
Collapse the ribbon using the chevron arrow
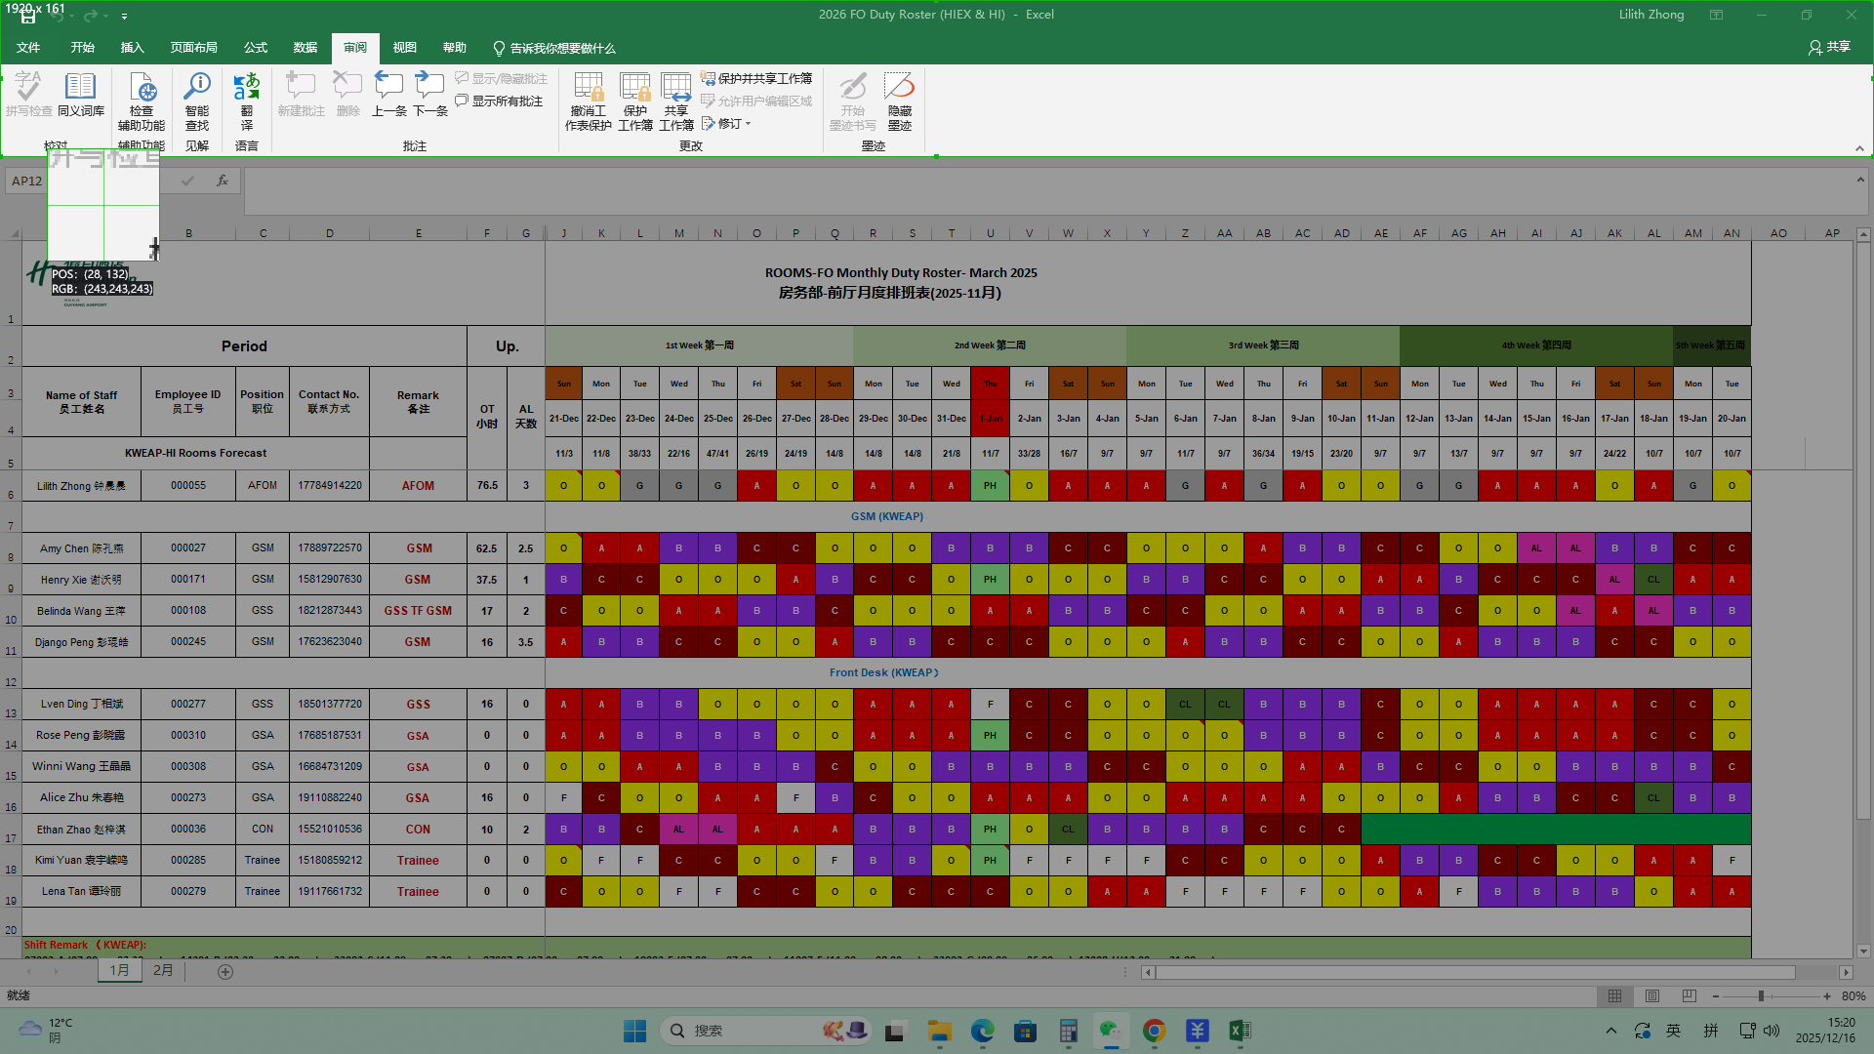1859,148
